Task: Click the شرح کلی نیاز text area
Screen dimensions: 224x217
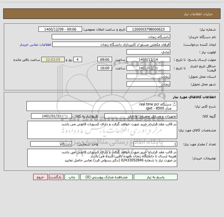Action: pyautogui.click(x=102, y=106)
